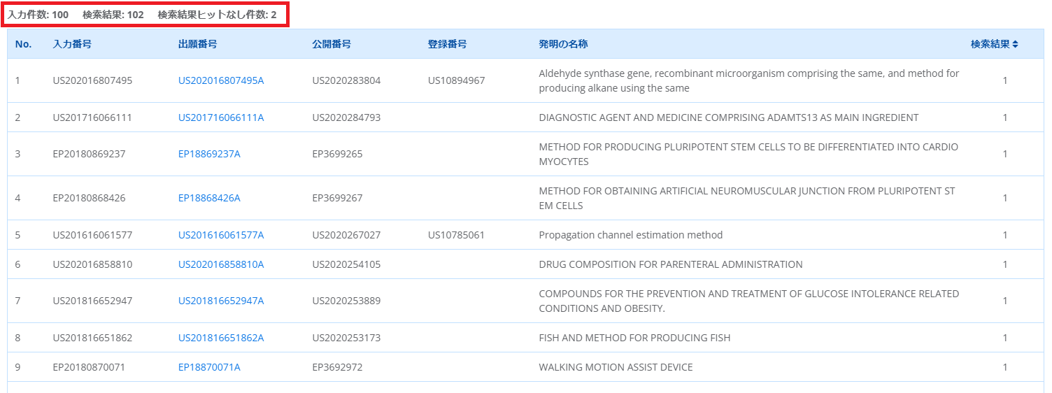1052x393 pixels.
Task: Select registration number US10894967 cell
Action: tap(456, 80)
